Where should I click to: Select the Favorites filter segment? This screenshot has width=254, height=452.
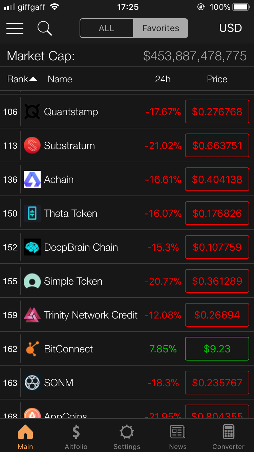coord(161,28)
